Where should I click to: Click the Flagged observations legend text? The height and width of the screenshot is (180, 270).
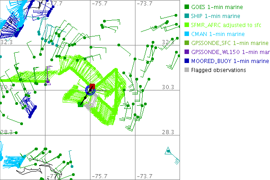click(x=218, y=70)
